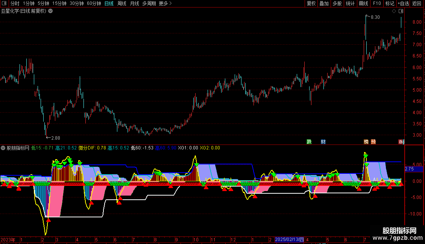Expand the 更多 periods menu
Image resolution: width=425 pixels, height=244 pixels.
pyautogui.click(x=165, y=3)
